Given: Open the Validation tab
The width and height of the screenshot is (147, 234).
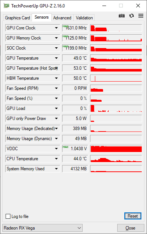Looking at the screenshot, I should pos(84,18).
